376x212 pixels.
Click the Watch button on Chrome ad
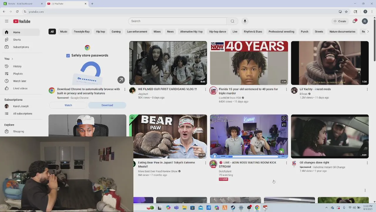(68, 105)
